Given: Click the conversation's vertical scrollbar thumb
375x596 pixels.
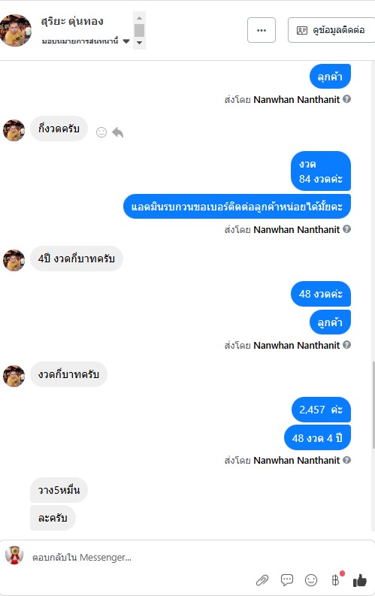Looking at the screenshot, I should (x=373, y=405).
